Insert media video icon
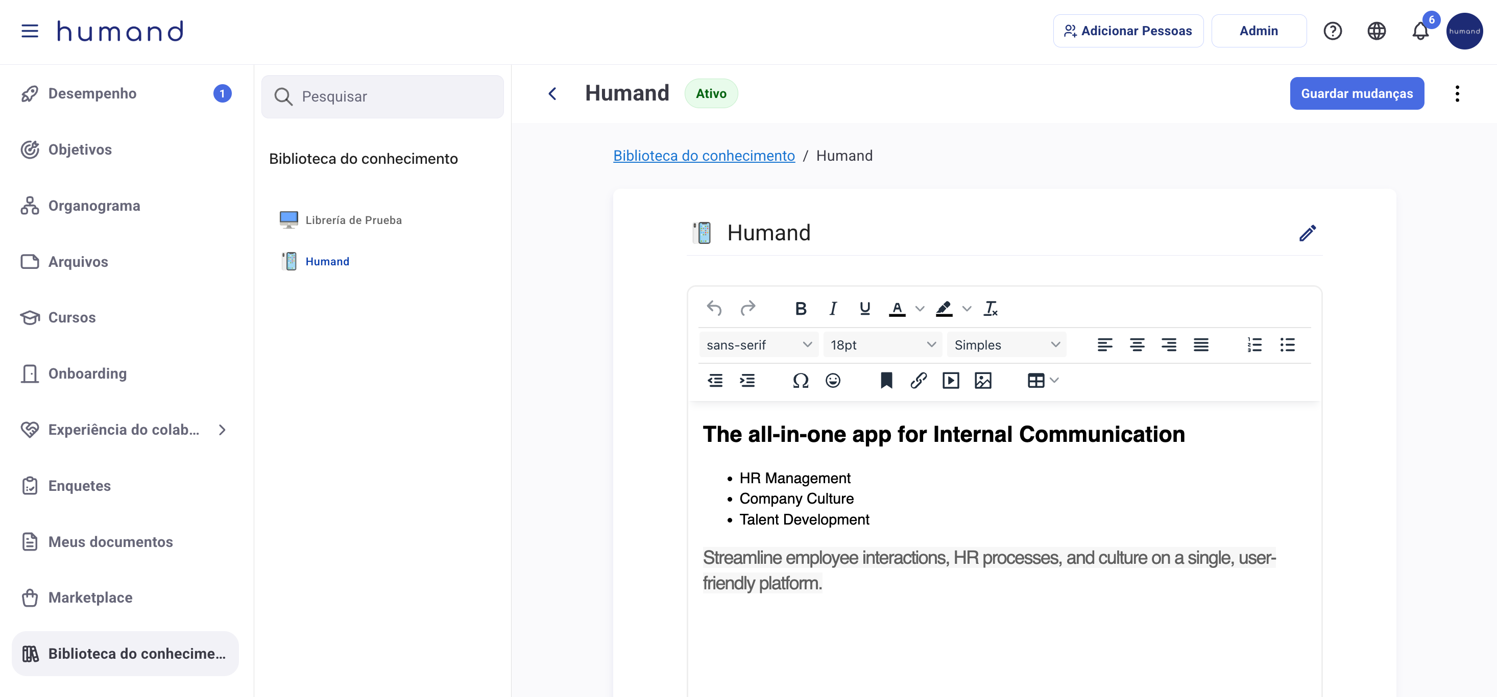This screenshot has height=697, width=1497. pyautogui.click(x=951, y=381)
